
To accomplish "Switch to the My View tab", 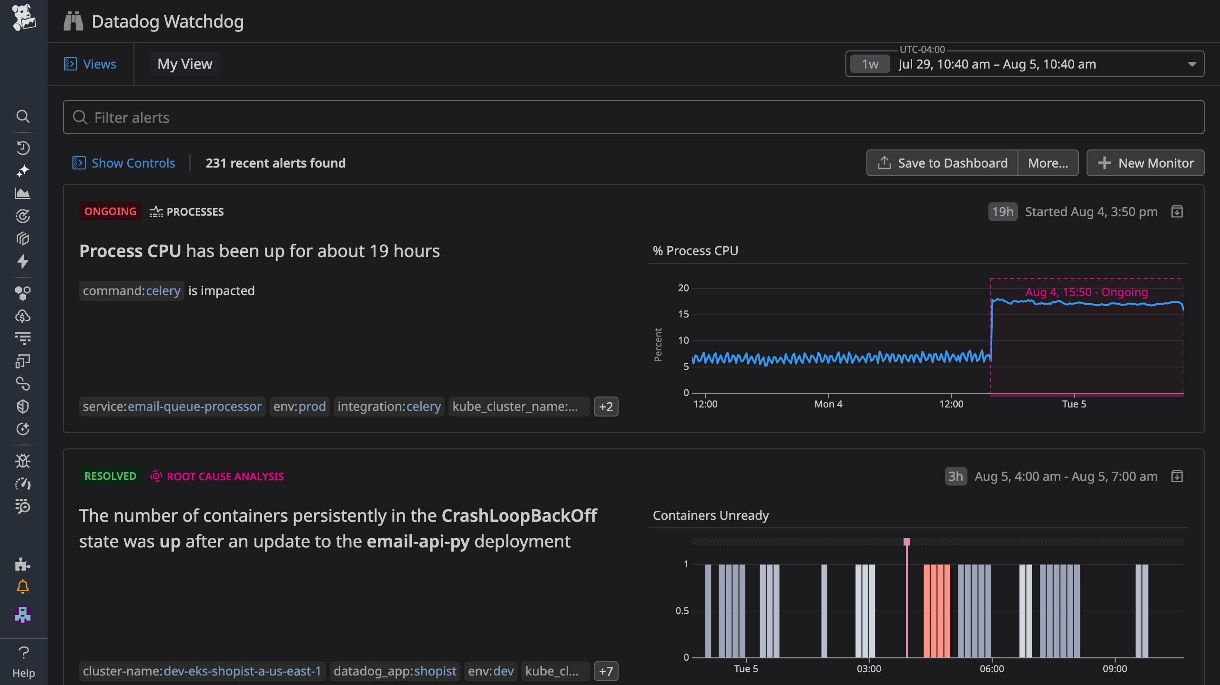I will tap(185, 63).
